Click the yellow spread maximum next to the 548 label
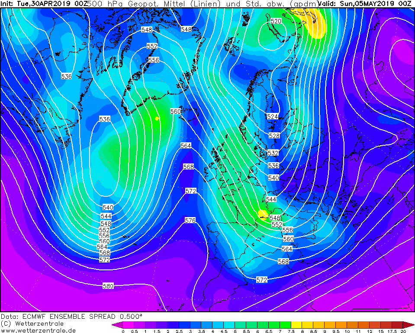 point(262,213)
